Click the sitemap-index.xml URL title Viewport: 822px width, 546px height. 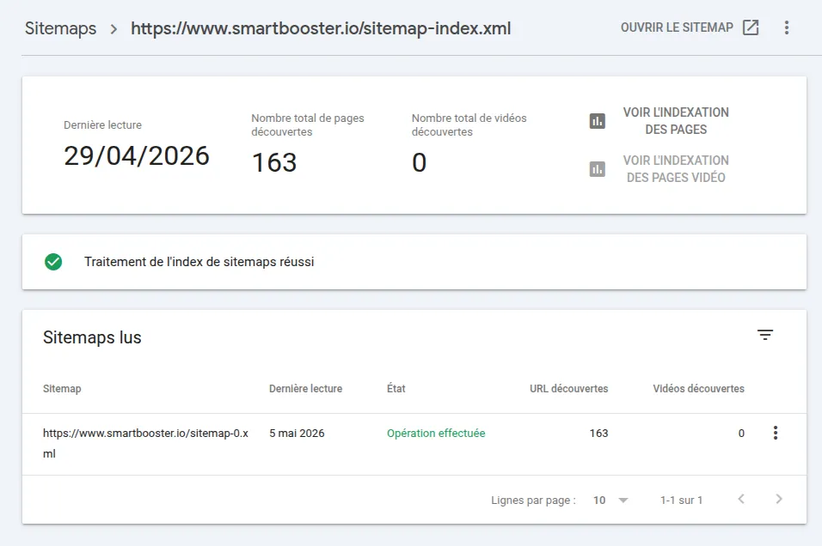tap(321, 28)
